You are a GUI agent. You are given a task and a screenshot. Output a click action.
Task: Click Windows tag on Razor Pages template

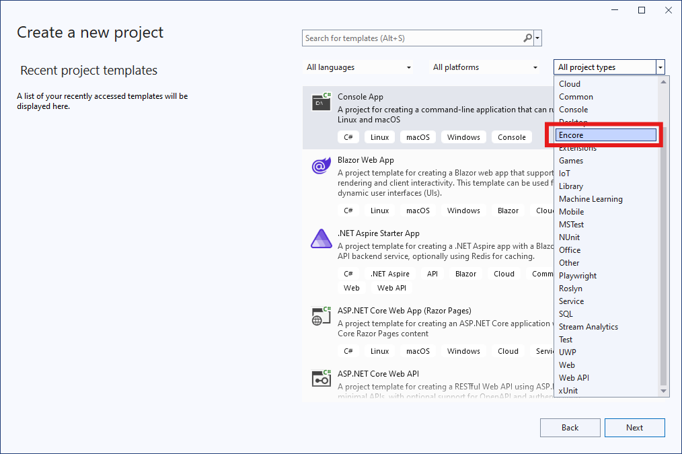click(x=463, y=351)
